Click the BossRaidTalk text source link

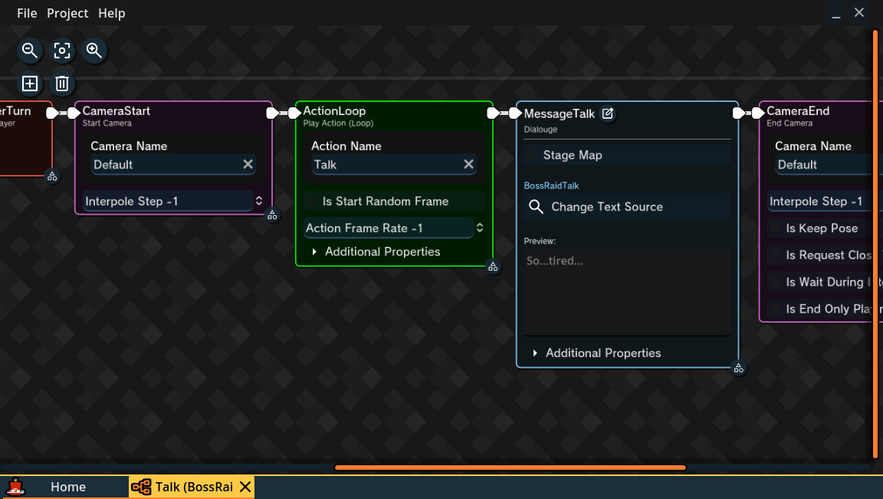(551, 185)
